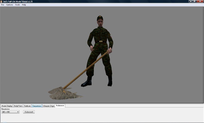This screenshot has width=204, height=123.
Task: Open the Tools menu
Action: [x=17, y=5]
